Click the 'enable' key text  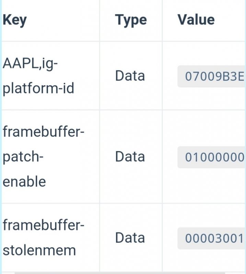[24, 181]
